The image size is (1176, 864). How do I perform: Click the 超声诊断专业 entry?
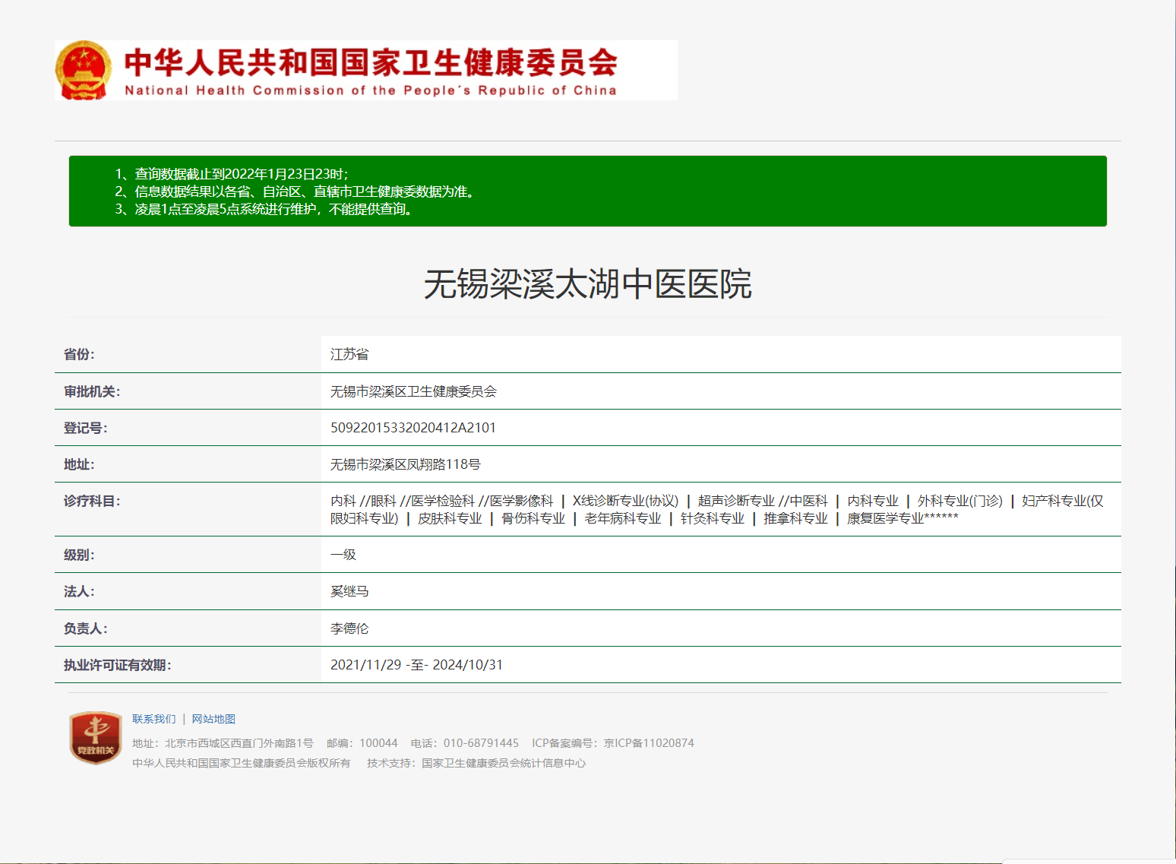[736, 501]
